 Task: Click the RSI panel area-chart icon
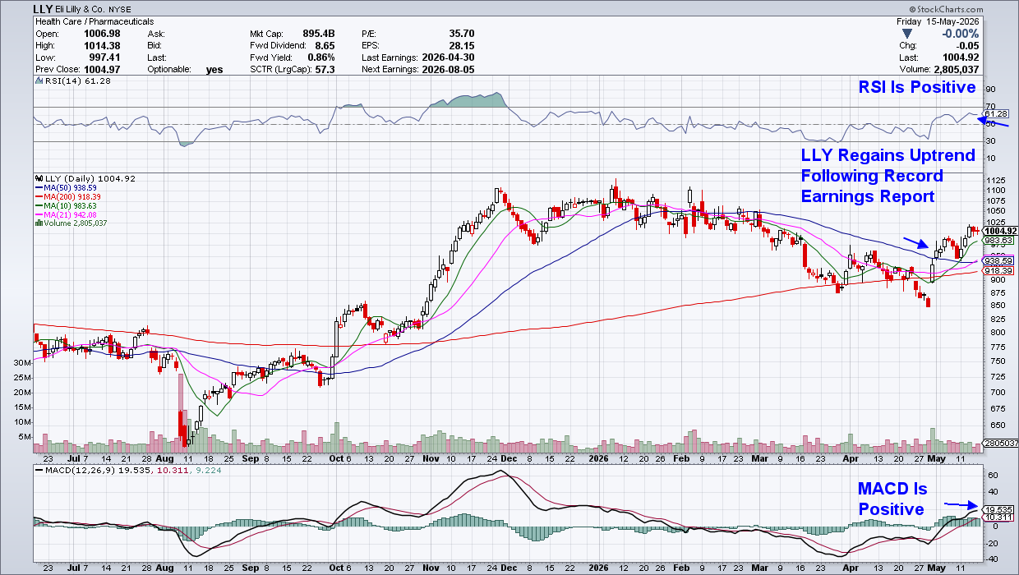(x=38, y=82)
